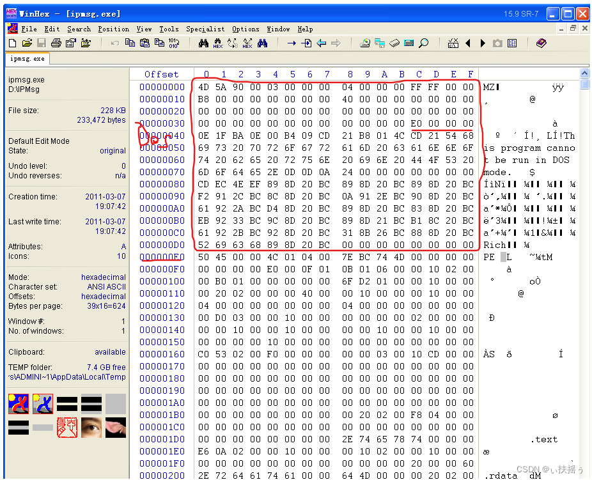Image resolution: width=592 pixels, height=480 pixels.
Task: Open the Options menu
Action: coord(245,29)
